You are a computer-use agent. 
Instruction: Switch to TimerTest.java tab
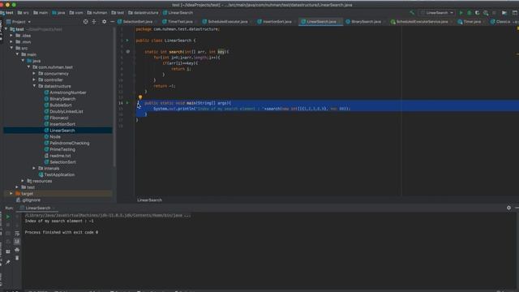(180, 22)
